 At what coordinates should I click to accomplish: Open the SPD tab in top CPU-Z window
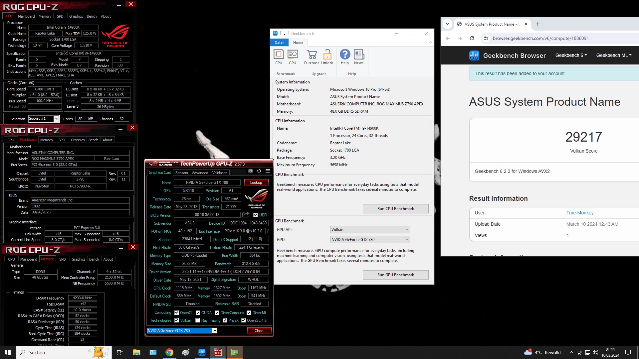[60, 16]
